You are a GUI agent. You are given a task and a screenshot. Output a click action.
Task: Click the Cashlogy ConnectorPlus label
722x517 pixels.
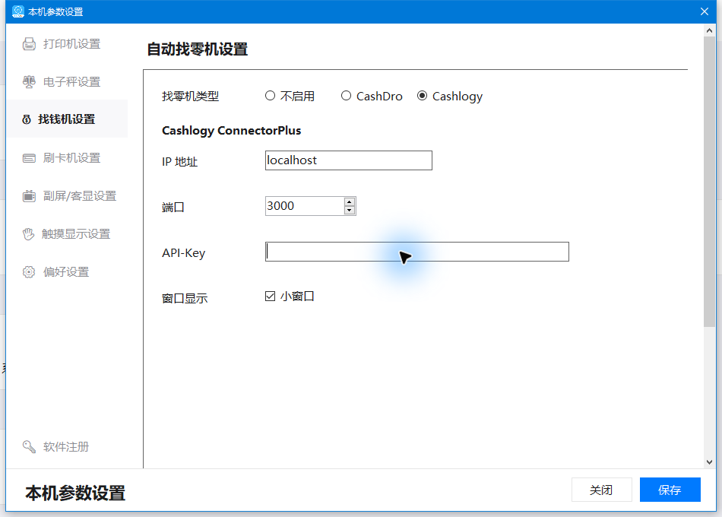pos(231,131)
